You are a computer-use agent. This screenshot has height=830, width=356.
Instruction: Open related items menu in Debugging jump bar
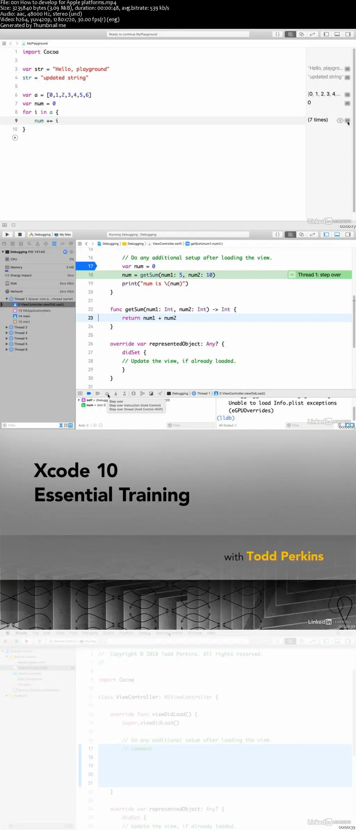click(x=80, y=244)
